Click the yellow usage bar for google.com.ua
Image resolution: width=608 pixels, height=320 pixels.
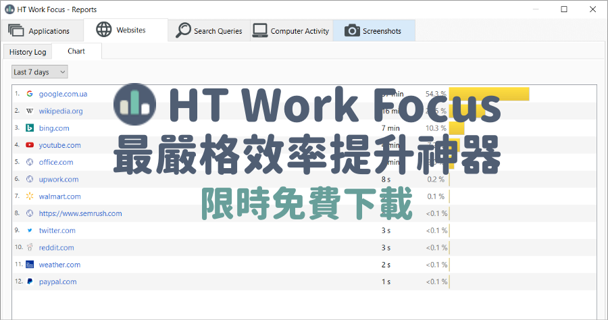[x=489, y=94]
